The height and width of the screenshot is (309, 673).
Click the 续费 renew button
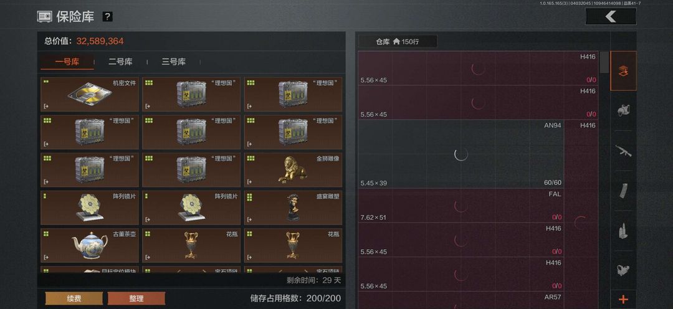coord(74,298)
